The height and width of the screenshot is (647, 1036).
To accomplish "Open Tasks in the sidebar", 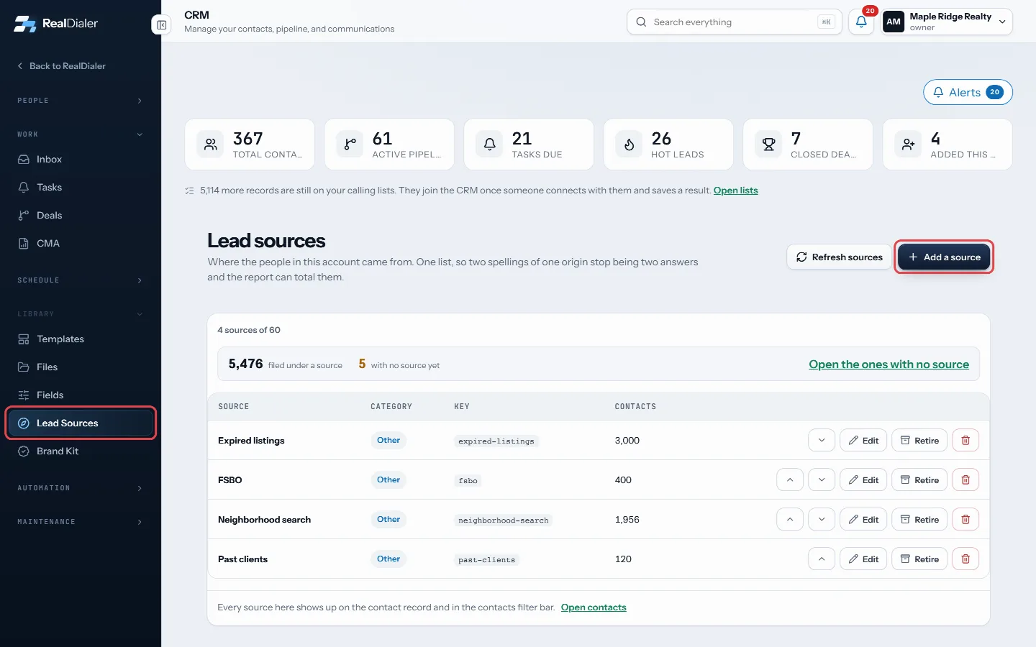I will (x=80, y=188).
